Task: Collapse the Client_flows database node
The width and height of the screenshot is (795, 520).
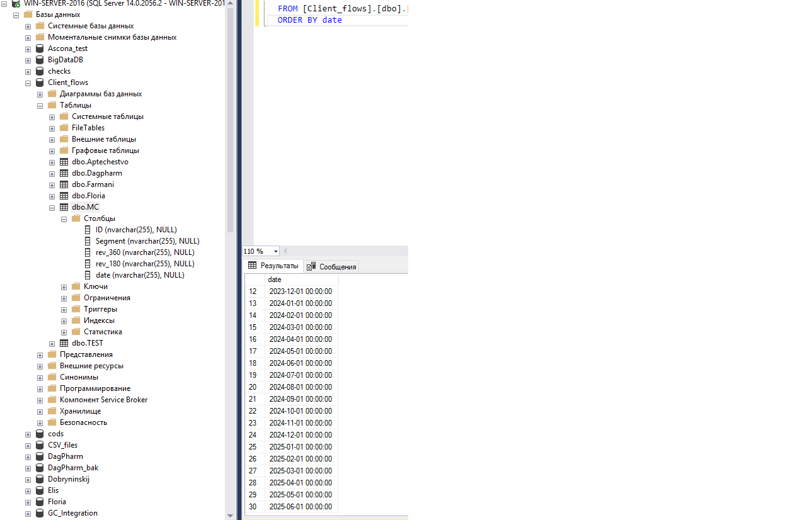Action: pyautogui.click(x=28, y=82)
